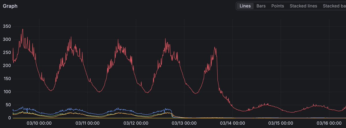Click the 03/15 00:00 time label
The width and height of the screenshot is (346, 128).
pos(280,123)
